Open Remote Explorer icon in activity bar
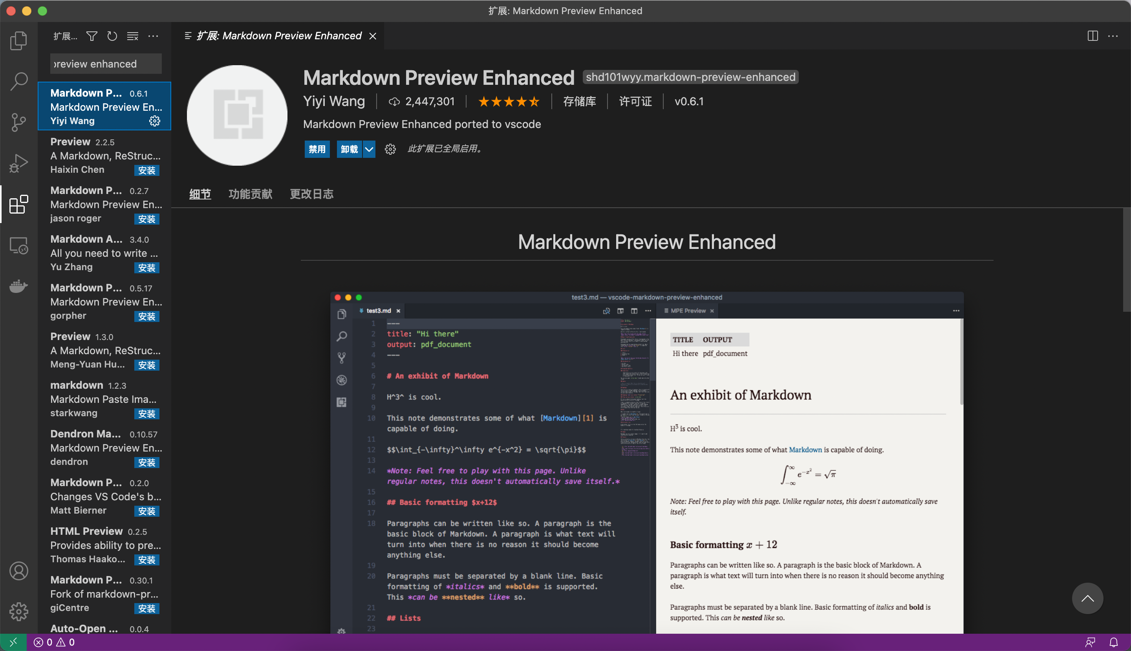Image resolution: width=1131 pixels, height=651 pixels. [x=18, y=245]
